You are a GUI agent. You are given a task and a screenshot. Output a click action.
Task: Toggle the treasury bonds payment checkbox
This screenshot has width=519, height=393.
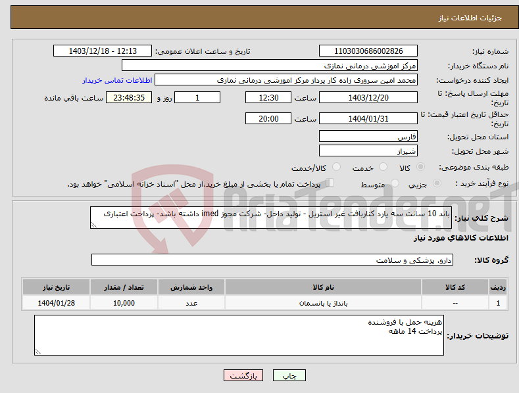tap(330, 183)
